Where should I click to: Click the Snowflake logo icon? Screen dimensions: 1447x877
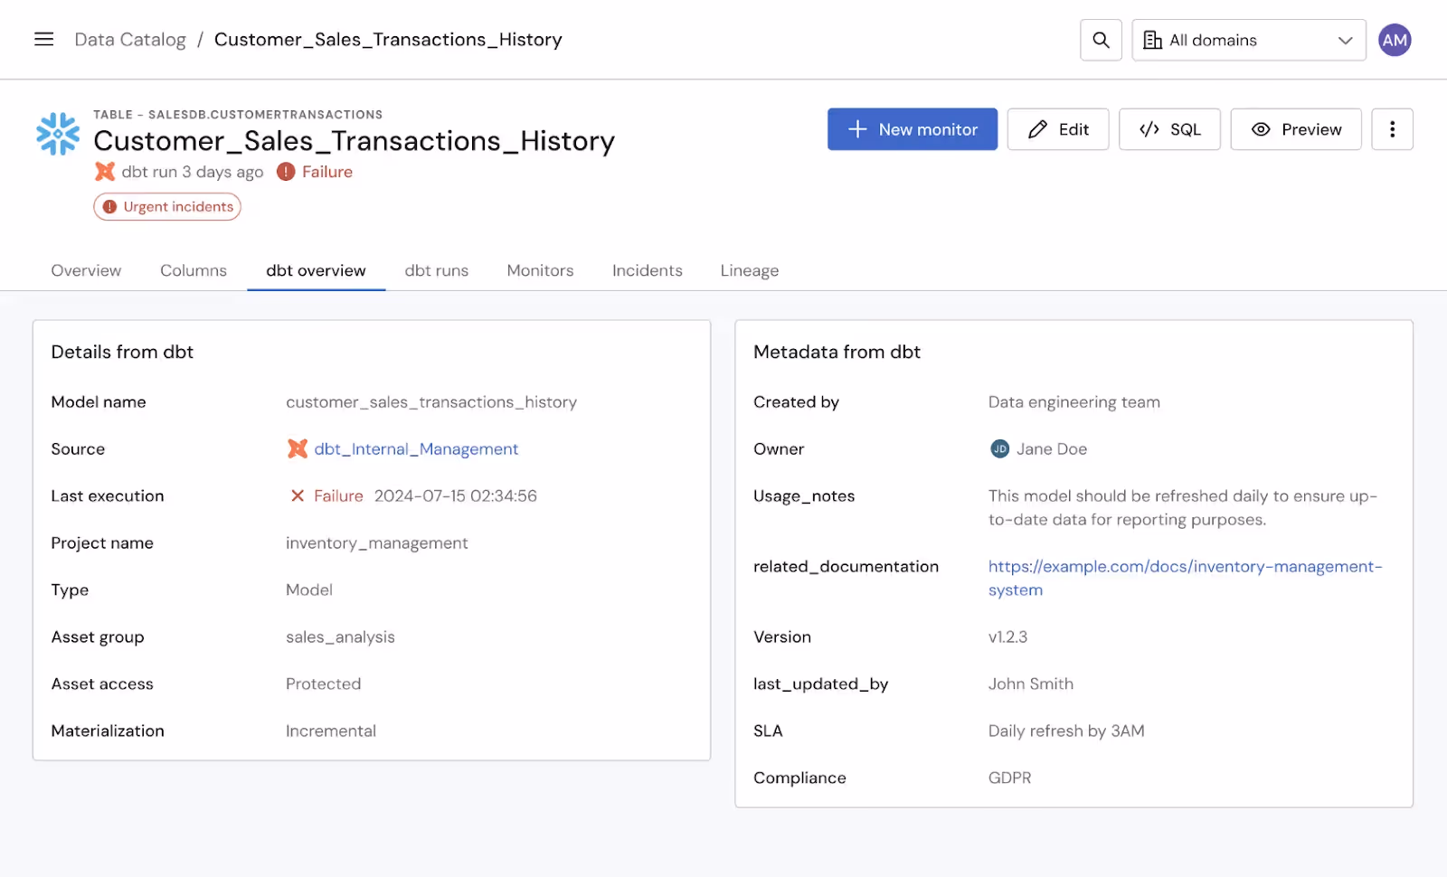[58, 134]
